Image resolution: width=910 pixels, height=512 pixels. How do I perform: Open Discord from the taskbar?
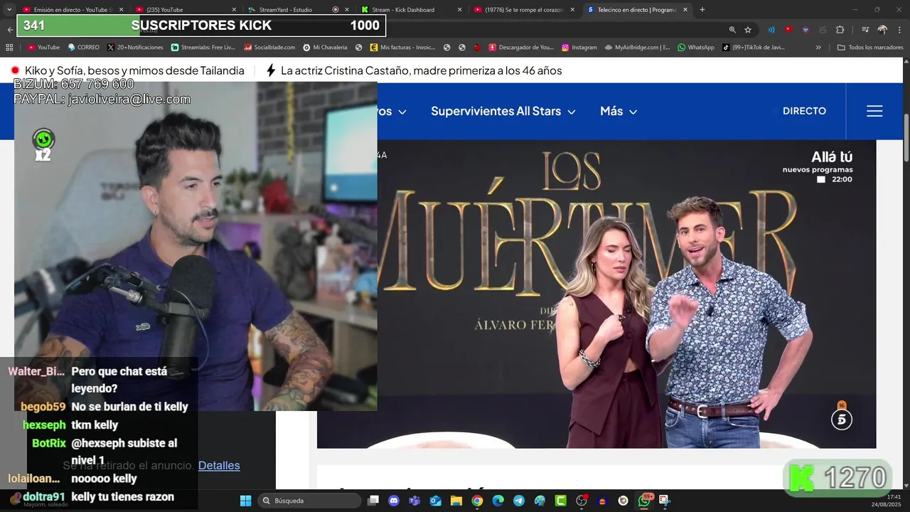pos(394,501)
